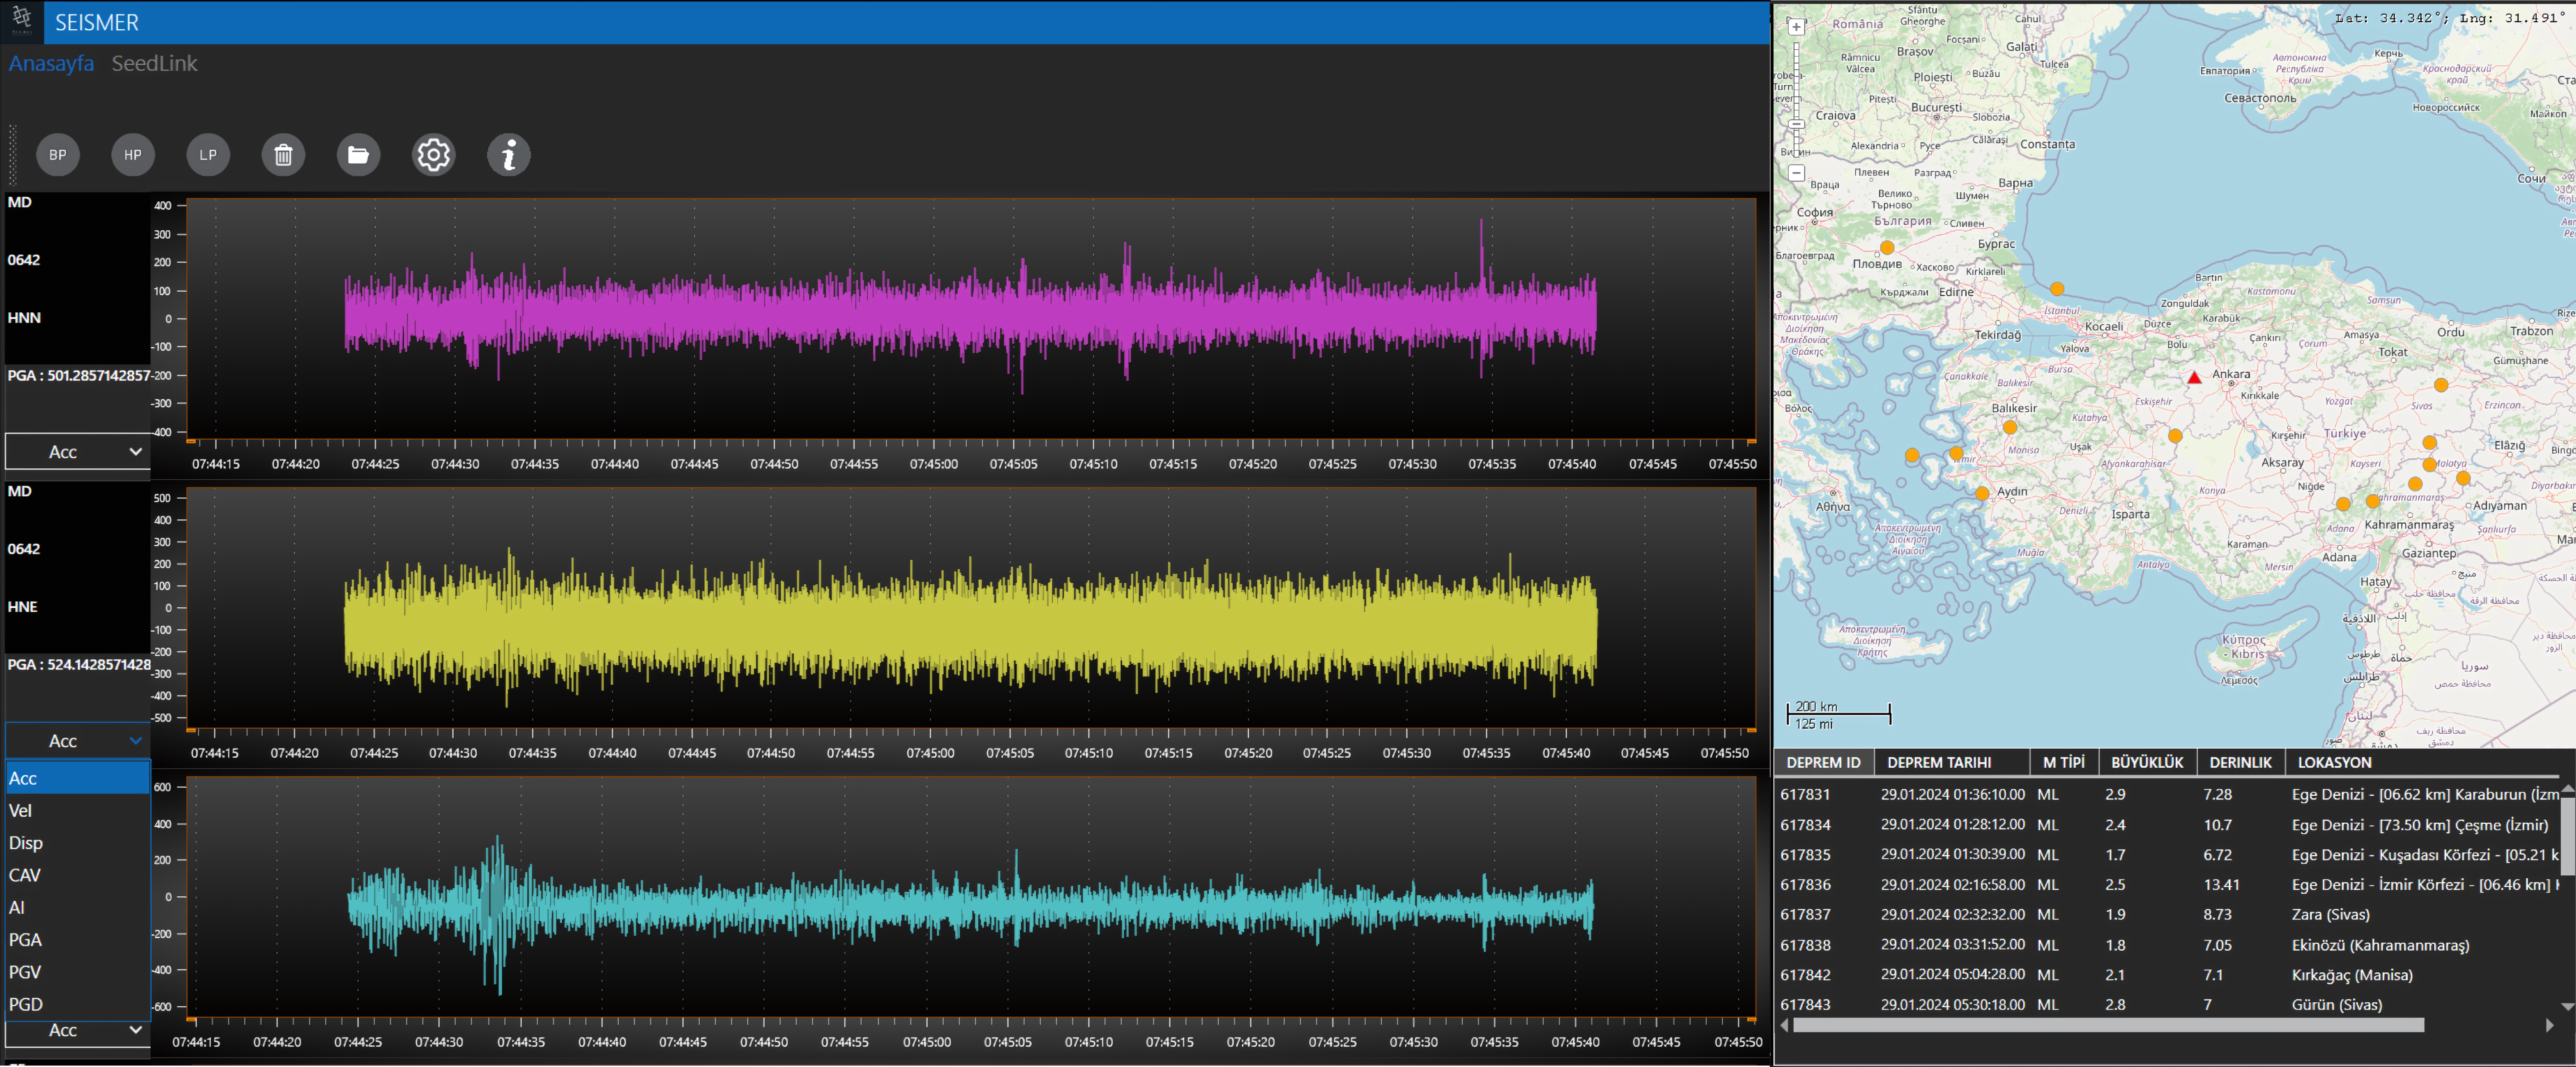This screenshot has height=1067, width=2576.
Task: Choose PGV from the dropdown list
Action: (78, 972)
